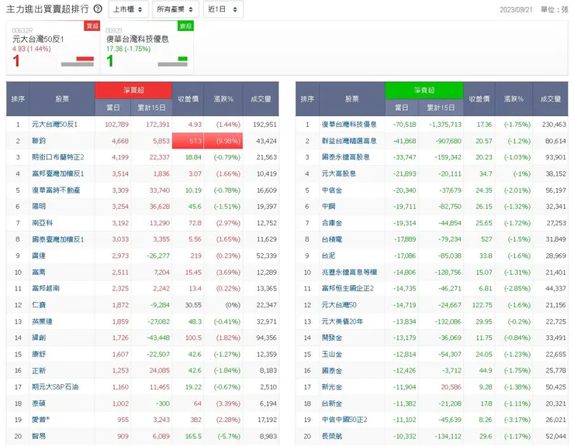Open stock link 仁寶
The height and width of the screenshot is (446, 574).
click(x=39, y=305)
